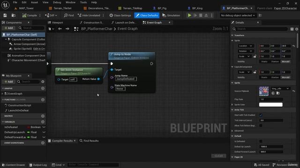This screenshot has height=168, width=300.
Task: Toggle Start with Tick Enabled checkbox
Action: coord(261,115)
